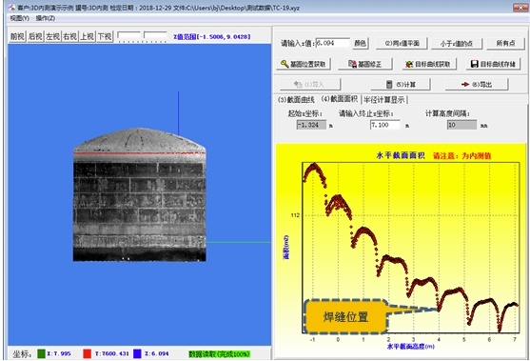530x361 pixels.
Task: Switch to front view 前视
Action: point(17,36)
